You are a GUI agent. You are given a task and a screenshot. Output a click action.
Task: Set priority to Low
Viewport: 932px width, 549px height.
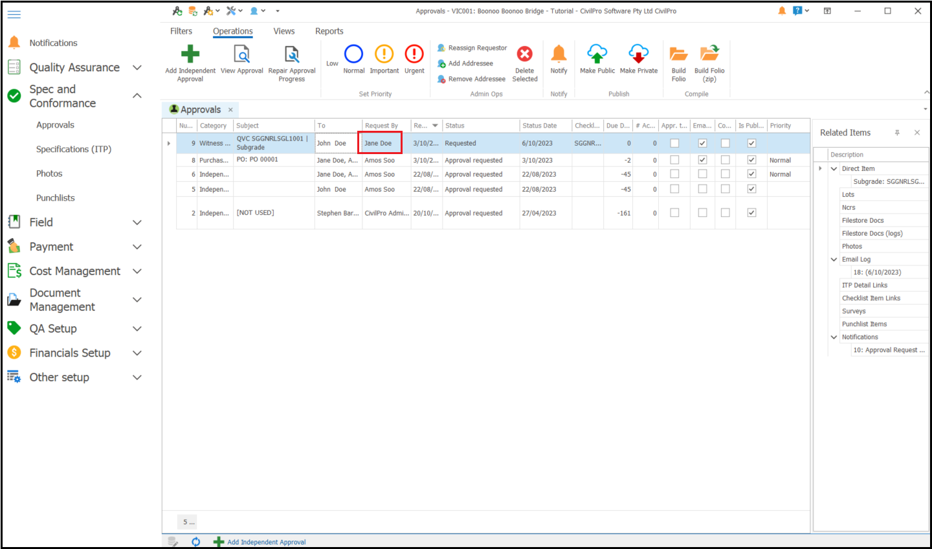tap(332, 63)
